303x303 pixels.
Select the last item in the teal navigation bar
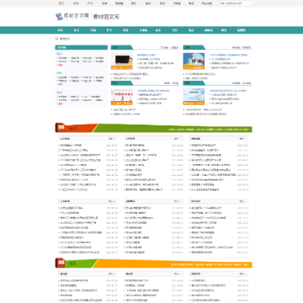pos(241,30)
